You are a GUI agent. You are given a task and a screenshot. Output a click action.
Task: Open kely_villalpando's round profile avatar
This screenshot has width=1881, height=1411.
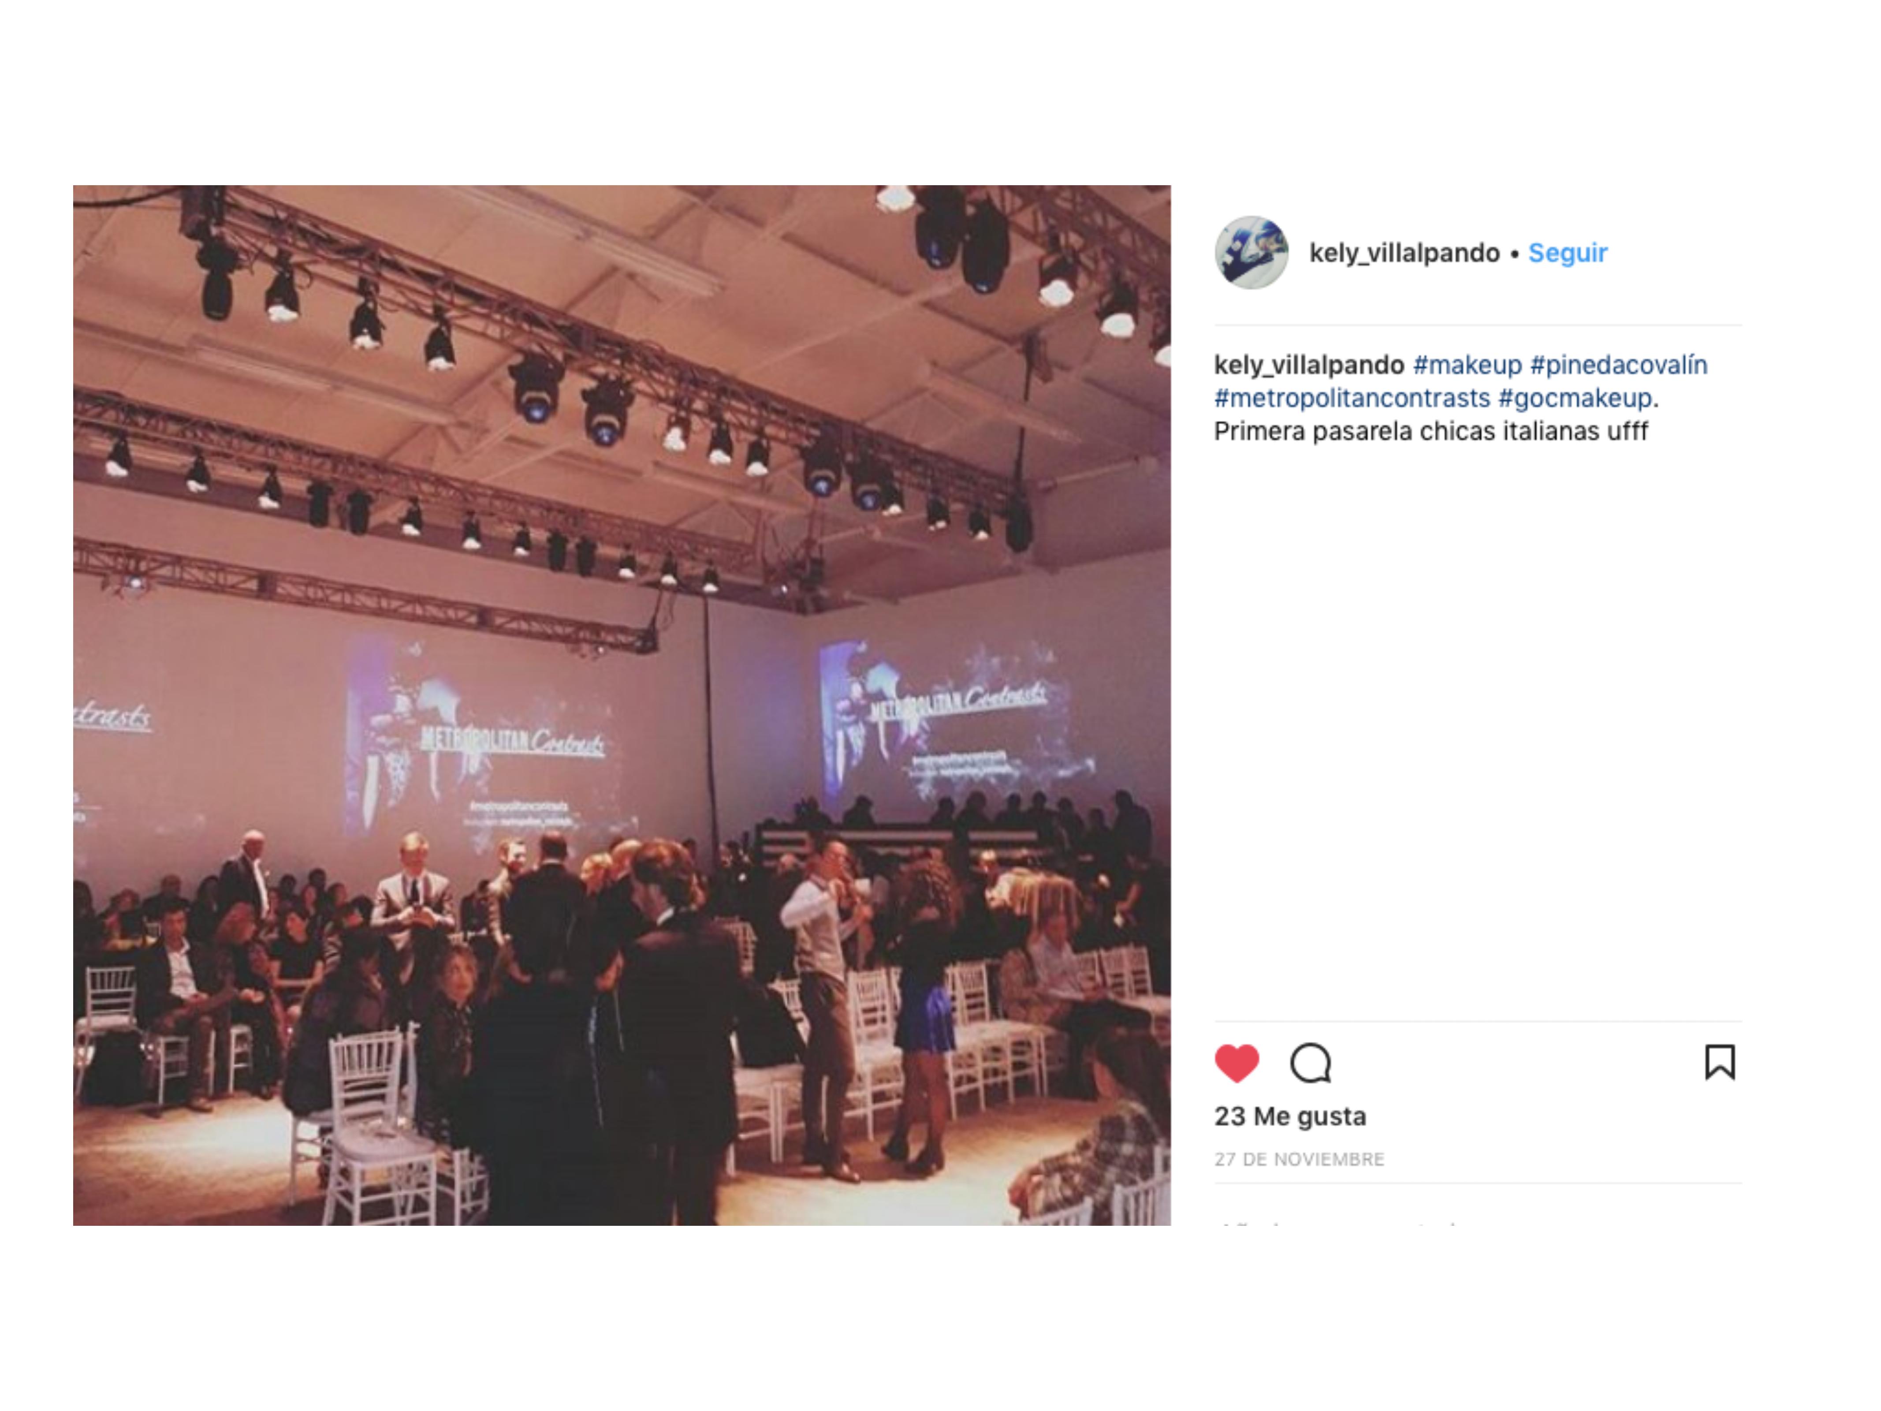[1251, 253]
